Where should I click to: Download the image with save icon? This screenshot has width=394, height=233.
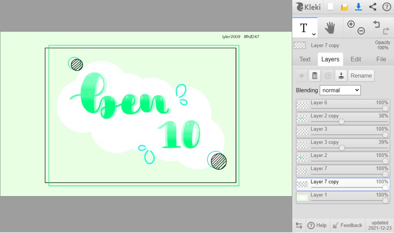(x=359, y=7)
